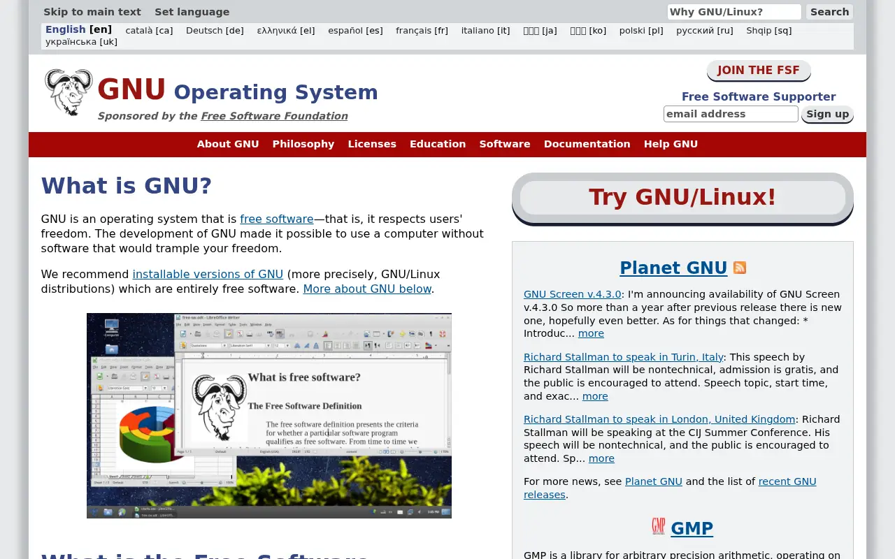Click the Skip to main text link
Image resolution: width=895 pixels, height=559 pixels.
pos(92,12)
